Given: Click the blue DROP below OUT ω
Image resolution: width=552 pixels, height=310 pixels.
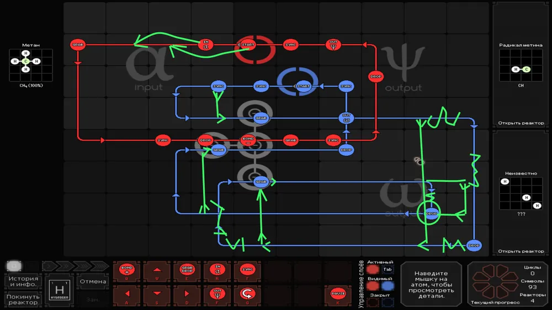Looking at the screenshot, I should (x=346, y=150).
